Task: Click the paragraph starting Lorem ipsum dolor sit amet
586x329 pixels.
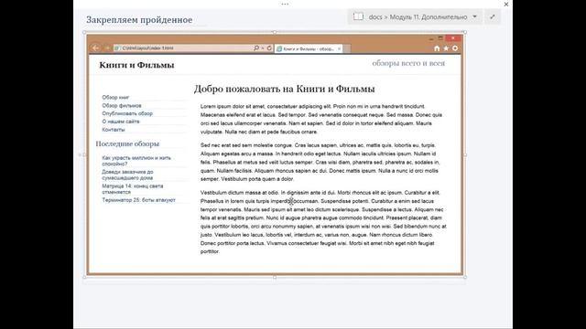Action: [x=321, y=119]
